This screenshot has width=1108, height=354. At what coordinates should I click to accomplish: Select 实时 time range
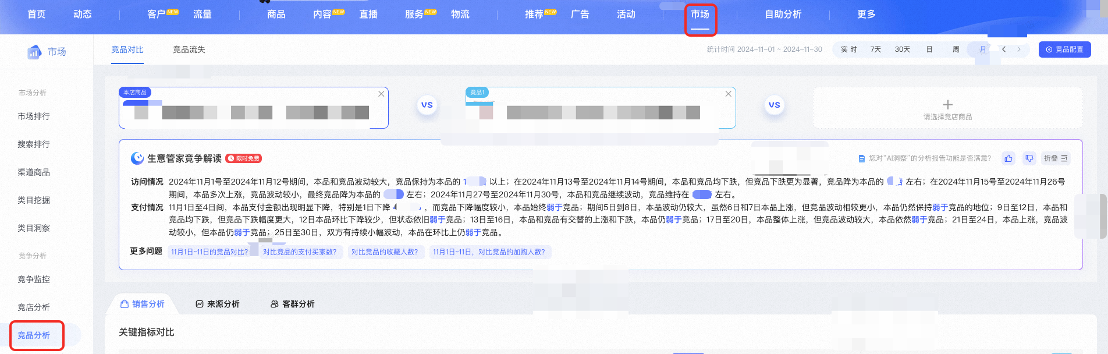pos(849,49)
